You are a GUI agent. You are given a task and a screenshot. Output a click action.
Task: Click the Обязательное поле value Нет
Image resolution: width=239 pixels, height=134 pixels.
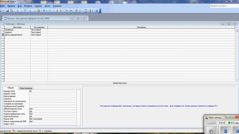(x=53, y=109)
